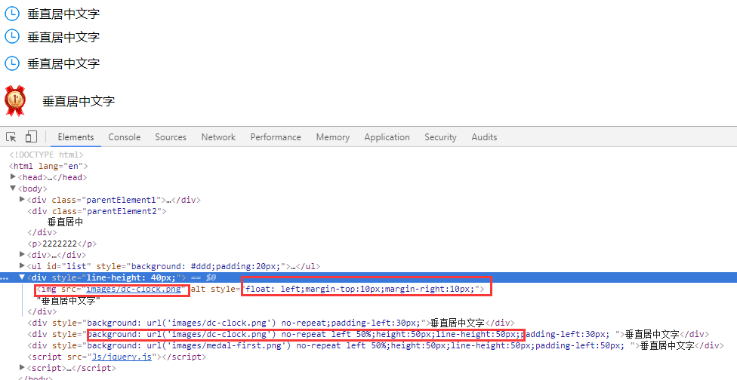The height and width of the screenshot is (380, 737).
Task: Open the Security tab
Action: click(440, 137)
